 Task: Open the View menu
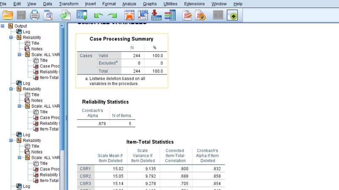(x=31, y=4)
